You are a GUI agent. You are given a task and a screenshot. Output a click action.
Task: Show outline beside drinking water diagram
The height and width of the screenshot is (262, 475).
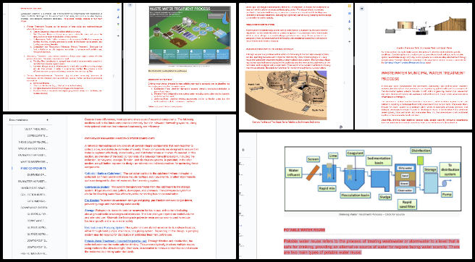click(x=243, y=150)
